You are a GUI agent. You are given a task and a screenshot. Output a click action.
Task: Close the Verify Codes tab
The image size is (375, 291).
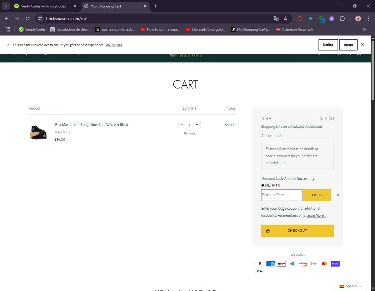[x=75, y=6]
